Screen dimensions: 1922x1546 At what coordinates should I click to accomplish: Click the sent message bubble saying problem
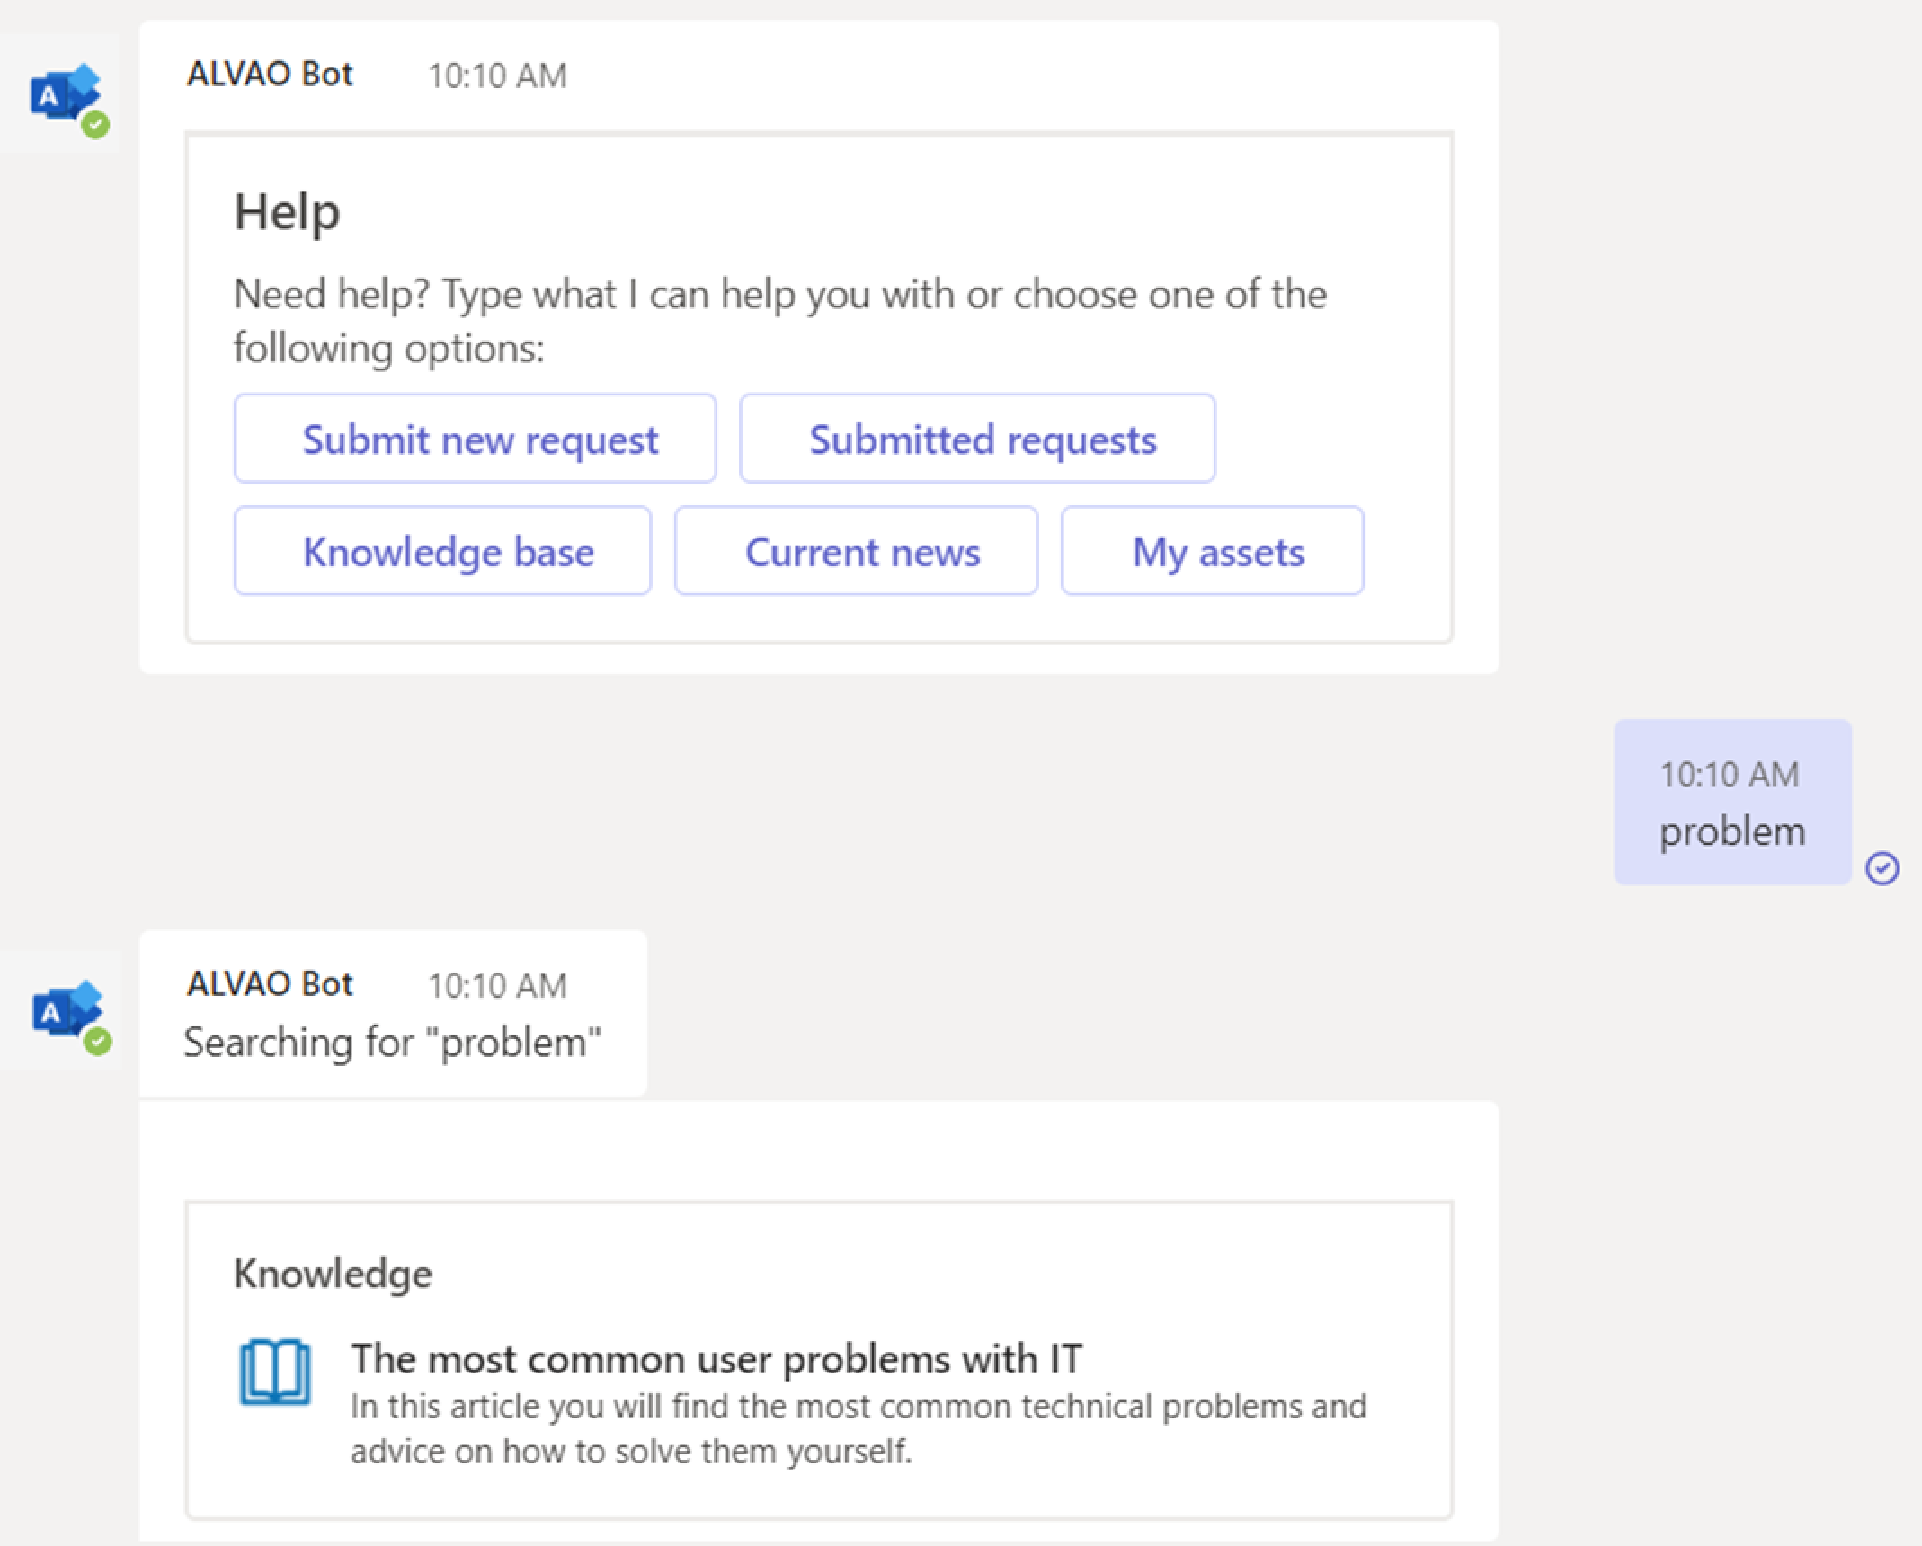[1732, 802]
